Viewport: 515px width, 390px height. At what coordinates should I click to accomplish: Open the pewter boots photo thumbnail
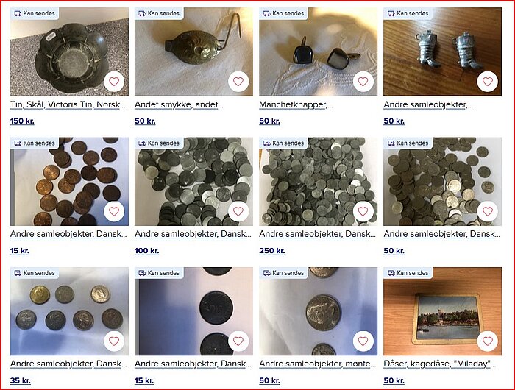pos(442,52)
